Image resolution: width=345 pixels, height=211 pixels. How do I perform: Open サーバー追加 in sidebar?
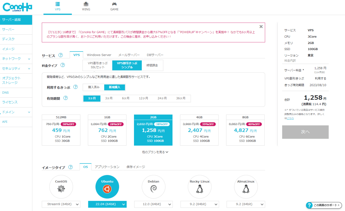click(x=16, y=20)
